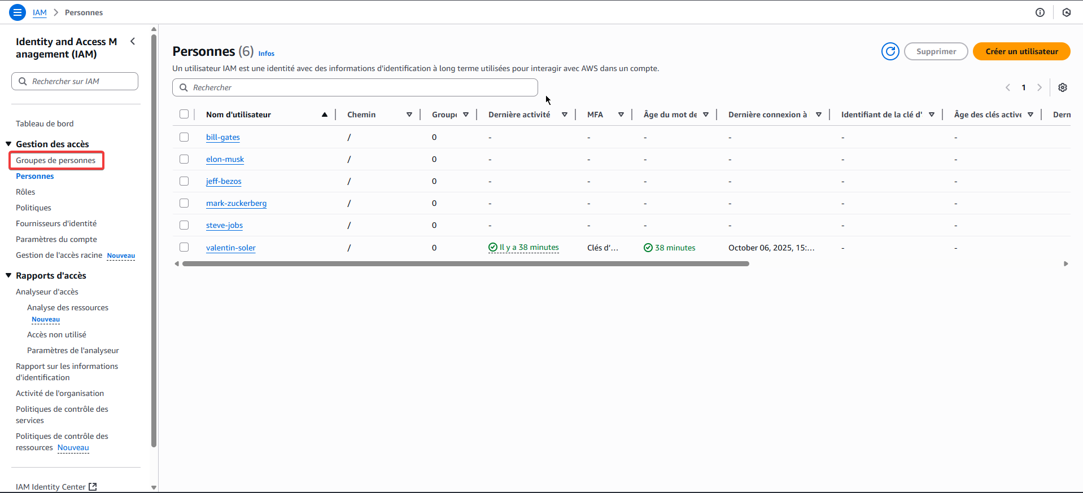This screenshot has width=1083, height=493.
Task: Click the Créer un utilisateur button
Action: click(1021, 51)
